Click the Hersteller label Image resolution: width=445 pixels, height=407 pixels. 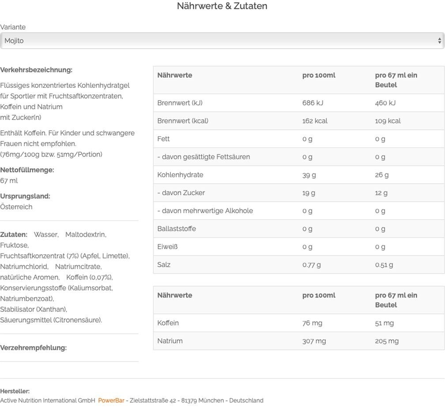pos(15,392)
